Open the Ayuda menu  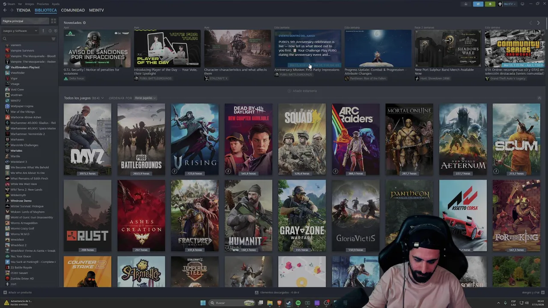pos(56,4)
